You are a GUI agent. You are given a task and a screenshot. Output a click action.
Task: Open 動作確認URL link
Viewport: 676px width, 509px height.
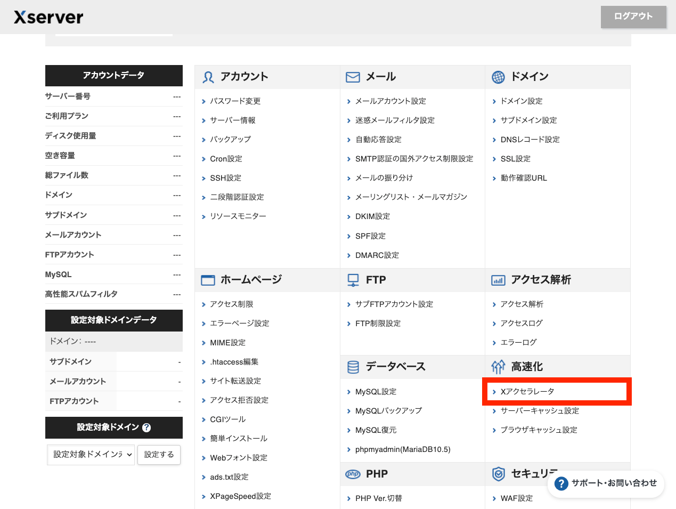[524, 177]
